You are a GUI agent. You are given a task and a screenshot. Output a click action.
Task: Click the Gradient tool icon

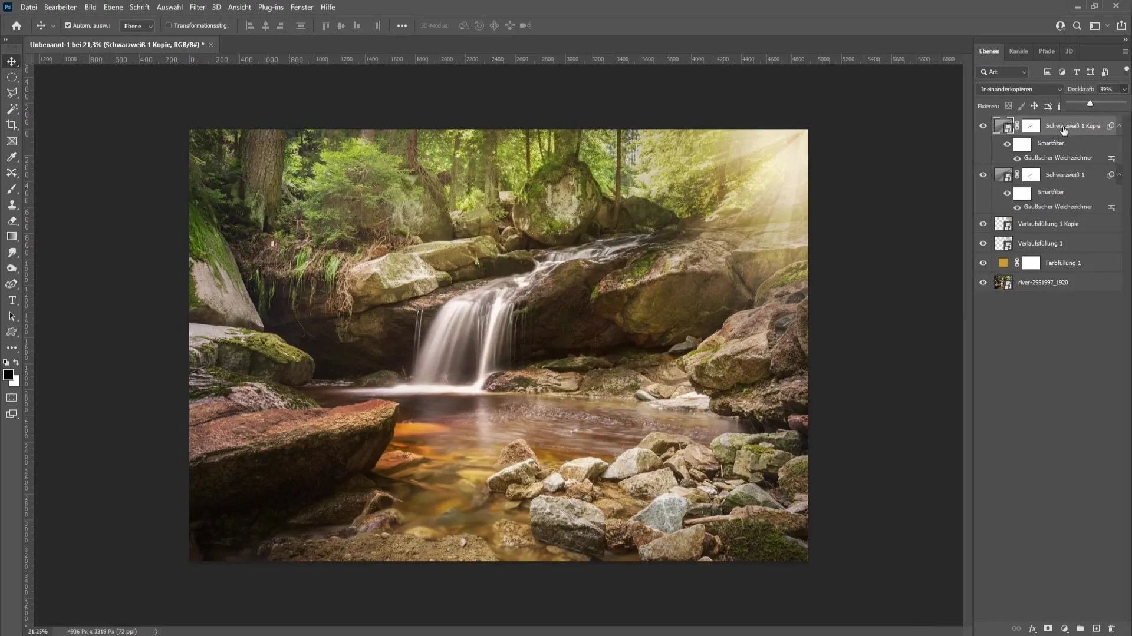pos(12,236)
